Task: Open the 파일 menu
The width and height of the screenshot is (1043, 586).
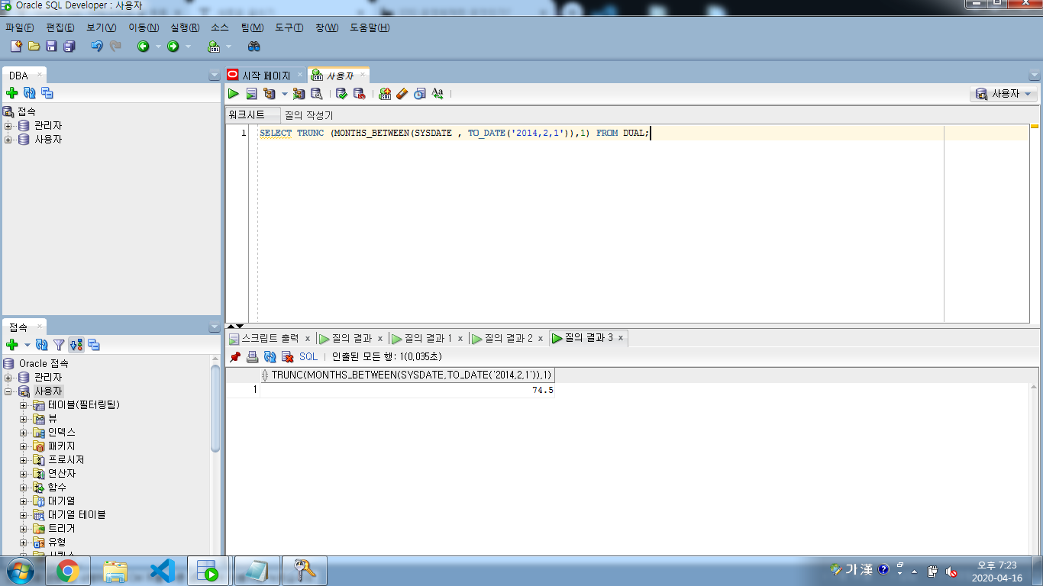Action: point(19,27)
